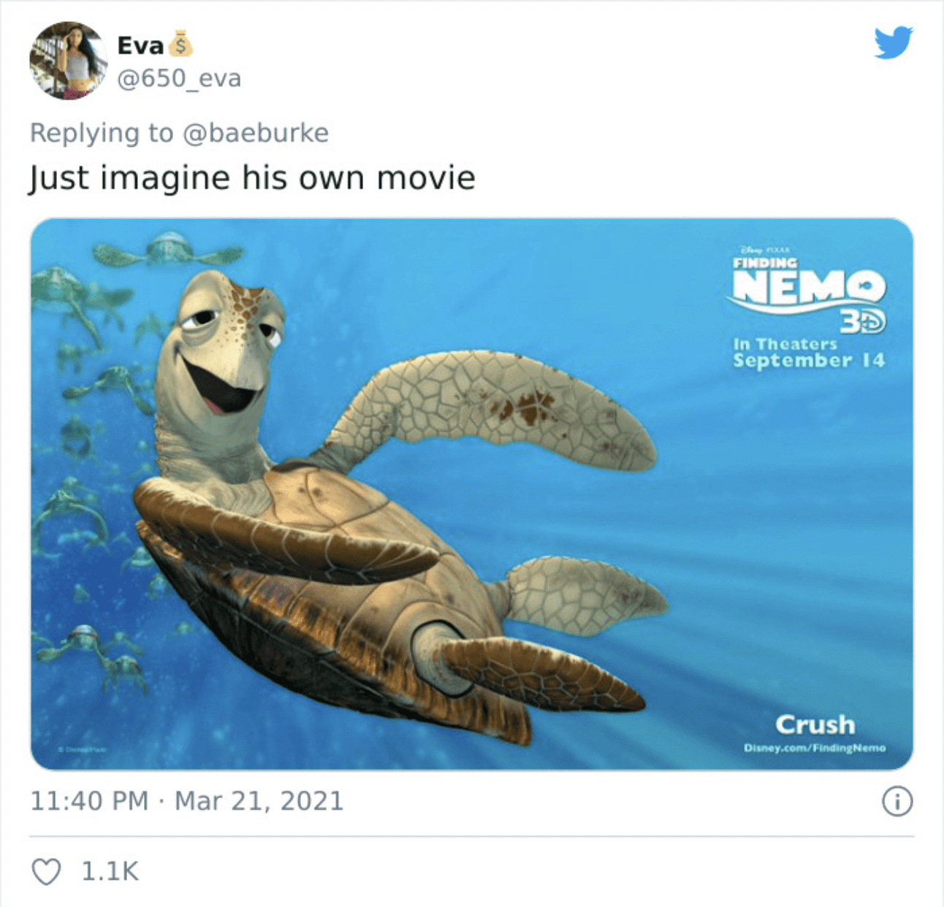The height and width of the screenshot is (907, 944).
Task: Open the info icon beside the timestamp
Action: 897,801
